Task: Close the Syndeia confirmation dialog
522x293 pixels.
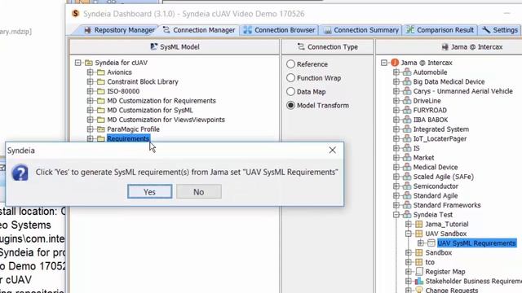Action: pos(332,150)
